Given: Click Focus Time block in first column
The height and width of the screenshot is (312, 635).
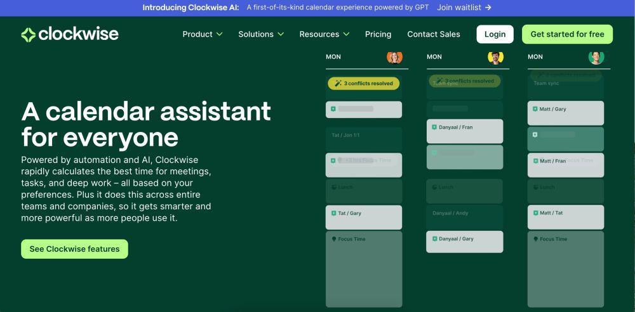Looking at the screenshot, I should [x=364, y=269].
